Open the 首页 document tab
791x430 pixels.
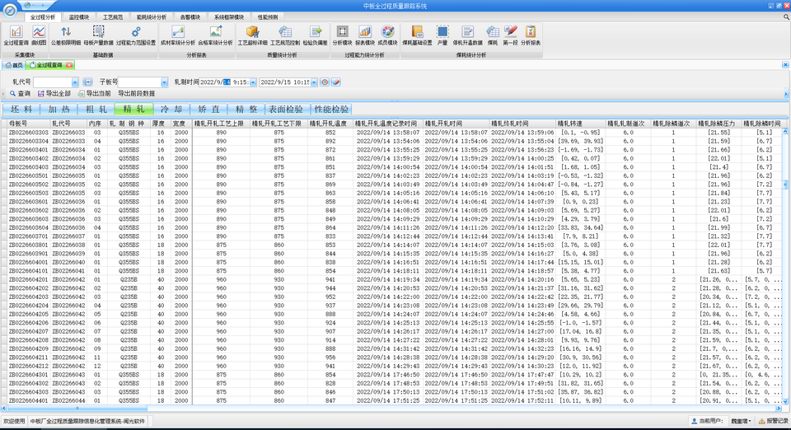pos(14,65)
